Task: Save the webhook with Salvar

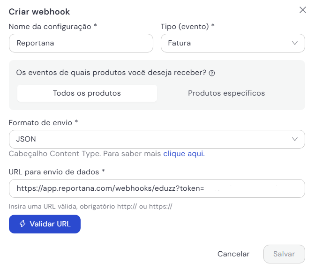Action: 284,254
